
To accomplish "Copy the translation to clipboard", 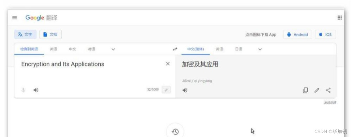I will (305, 90).
